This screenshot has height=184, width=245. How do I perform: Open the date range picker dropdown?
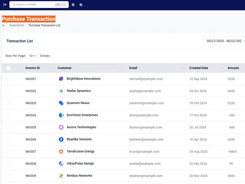coord(224,41)
